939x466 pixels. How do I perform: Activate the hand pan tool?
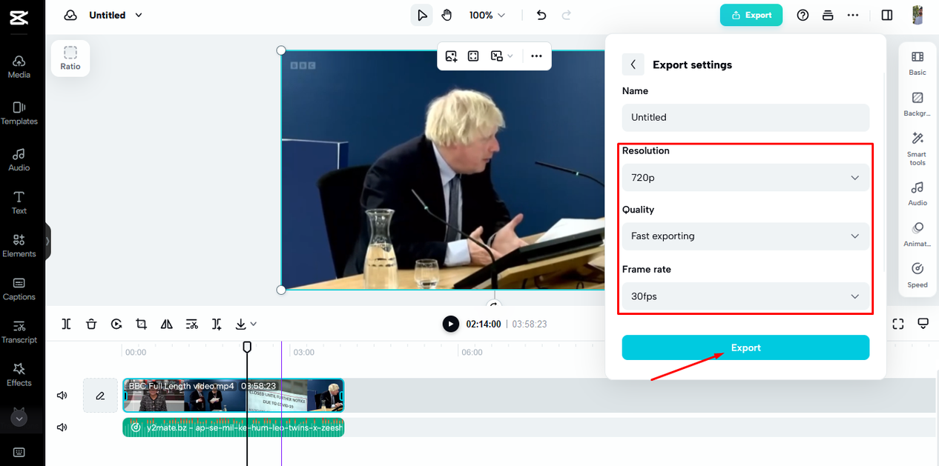point(447,15)
